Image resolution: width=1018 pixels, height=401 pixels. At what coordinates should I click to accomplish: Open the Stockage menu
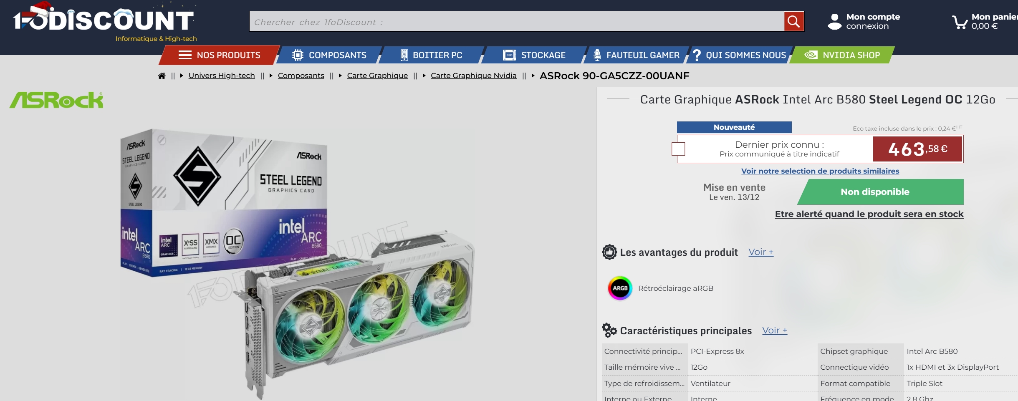pyautogui.click(x=534, y=55)
